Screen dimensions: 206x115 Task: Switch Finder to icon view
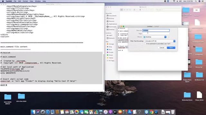(x=122, y=10)
